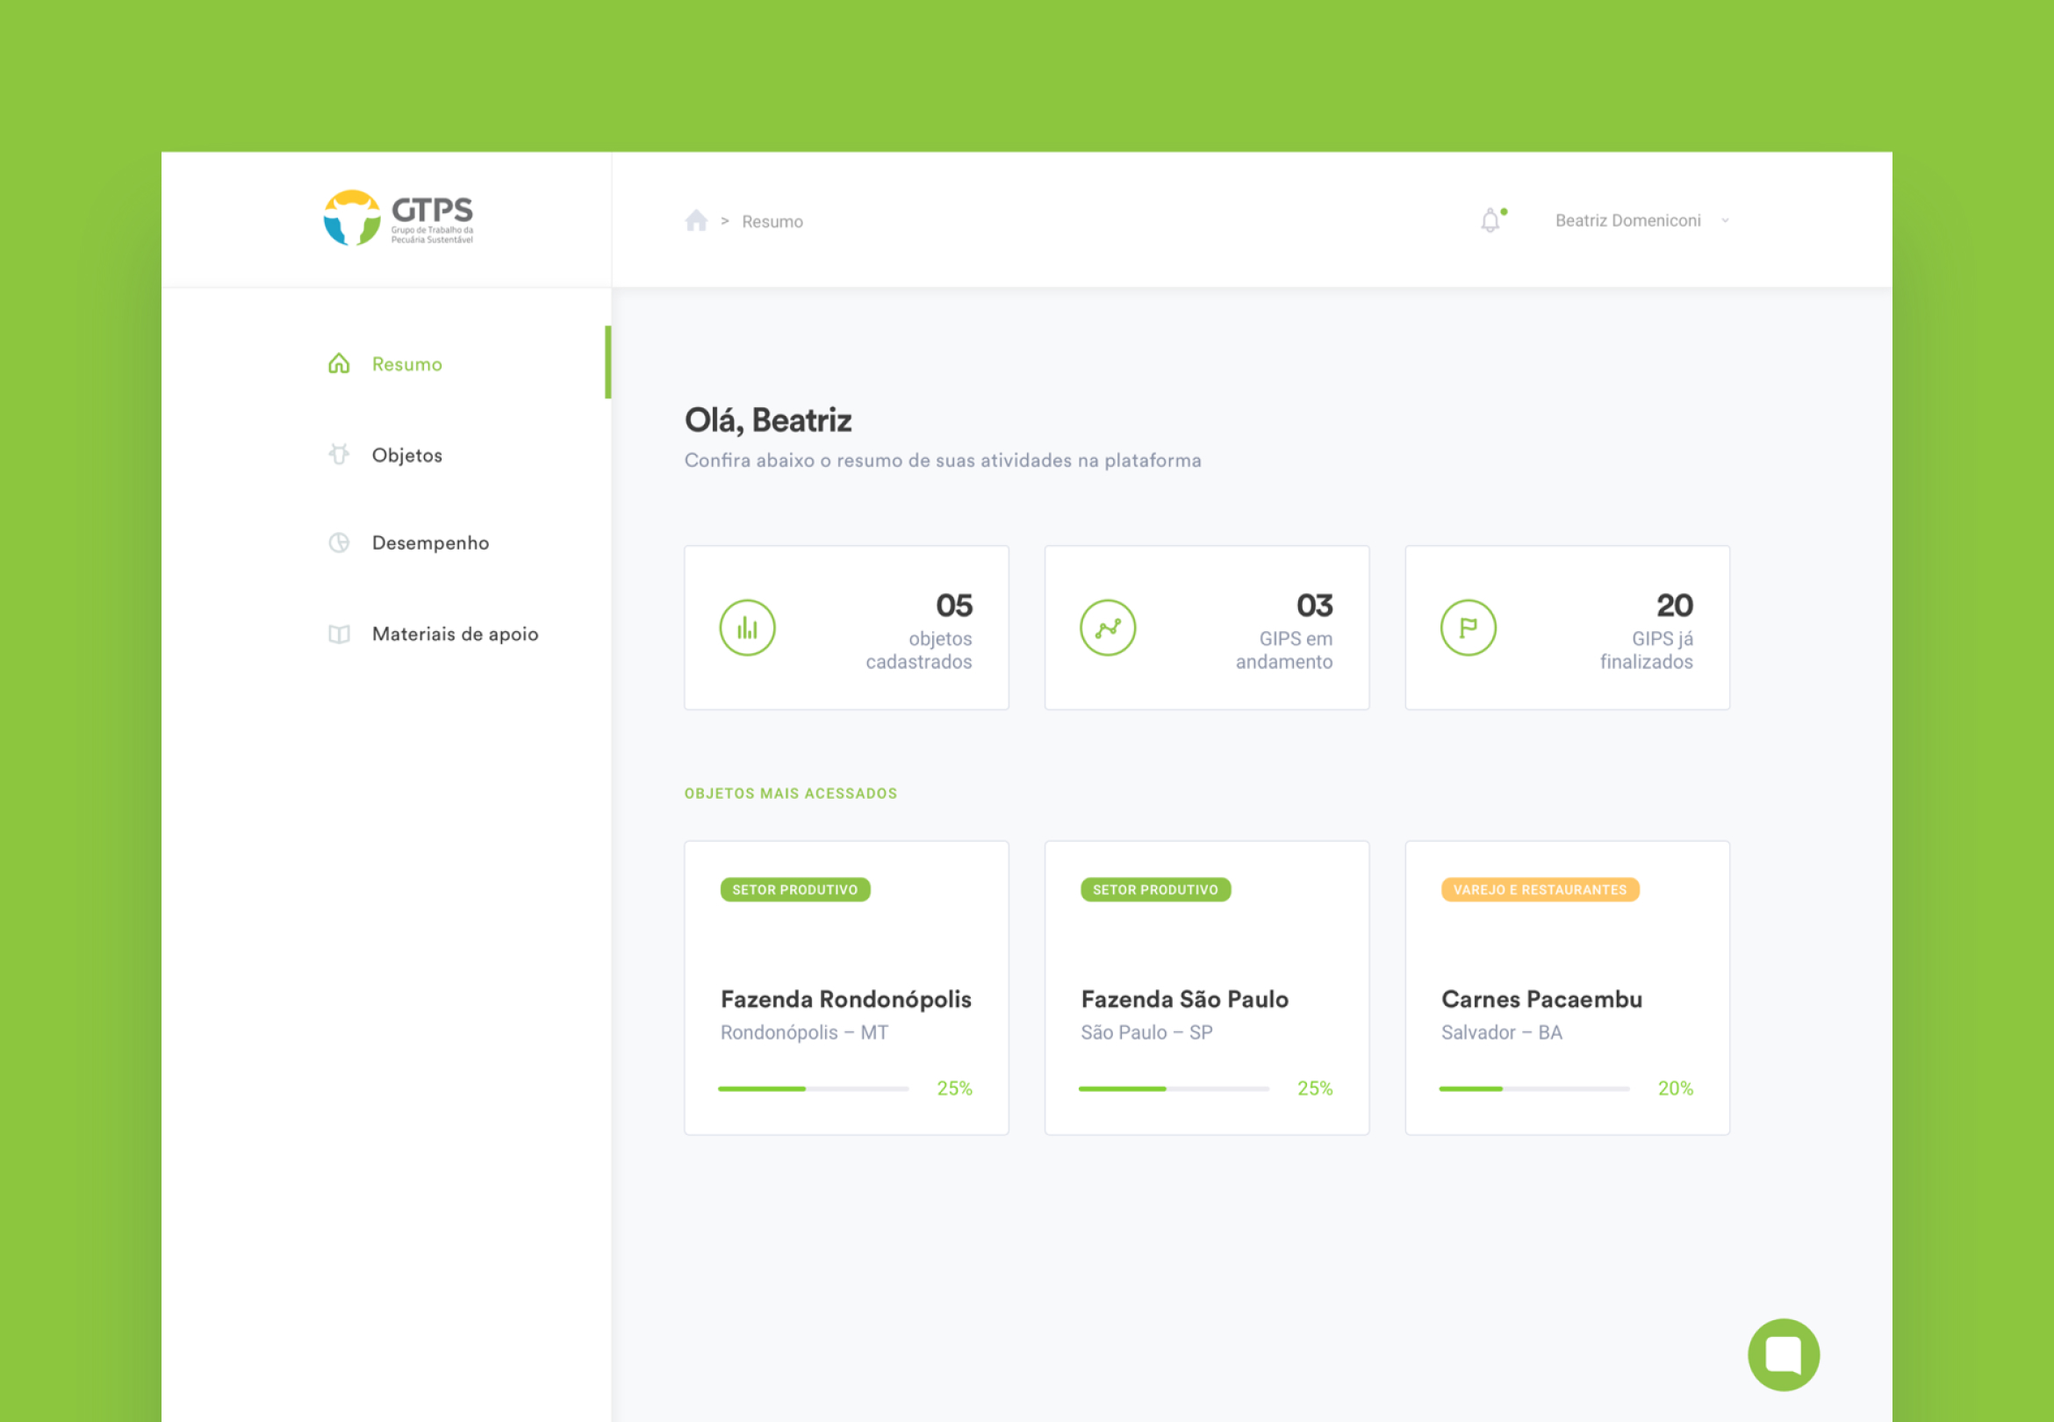This screenshot has width=2054, height=1422.
Task: Select the Carnes Pacaembu card
Action: (1566, 987)
